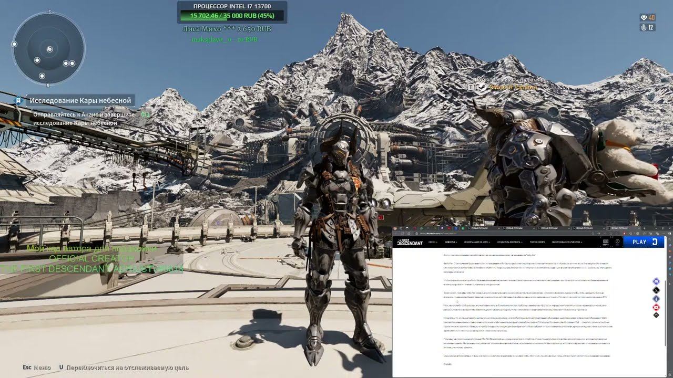Expand the Обслуживание клиентов menu
The image size is (673, 378).
point(567,242)
